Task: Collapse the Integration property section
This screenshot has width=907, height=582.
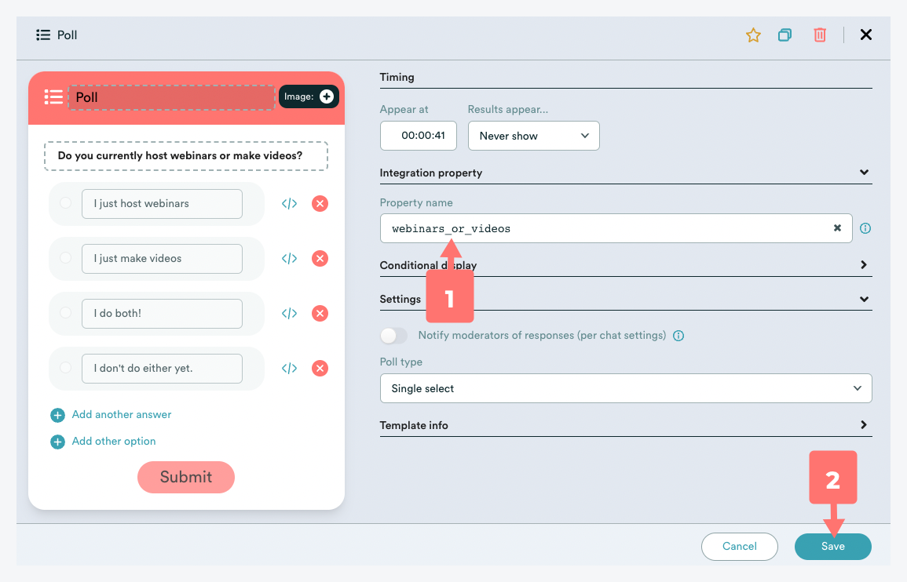Action: 864,173
